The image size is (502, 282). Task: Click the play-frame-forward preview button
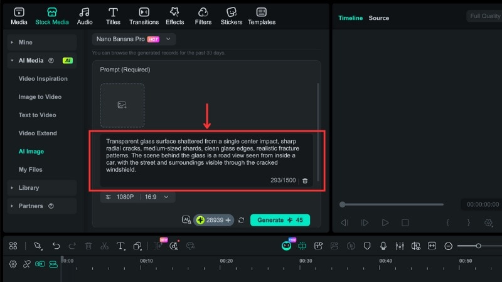(365, 222)
